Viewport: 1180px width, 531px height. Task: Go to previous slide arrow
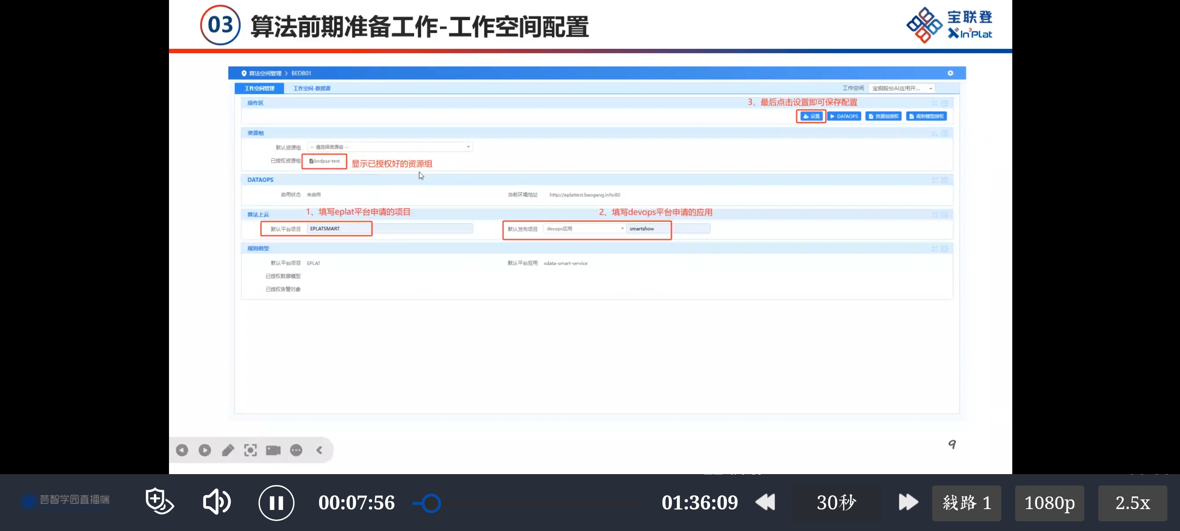pyautogui.click(x=182, y=451)
